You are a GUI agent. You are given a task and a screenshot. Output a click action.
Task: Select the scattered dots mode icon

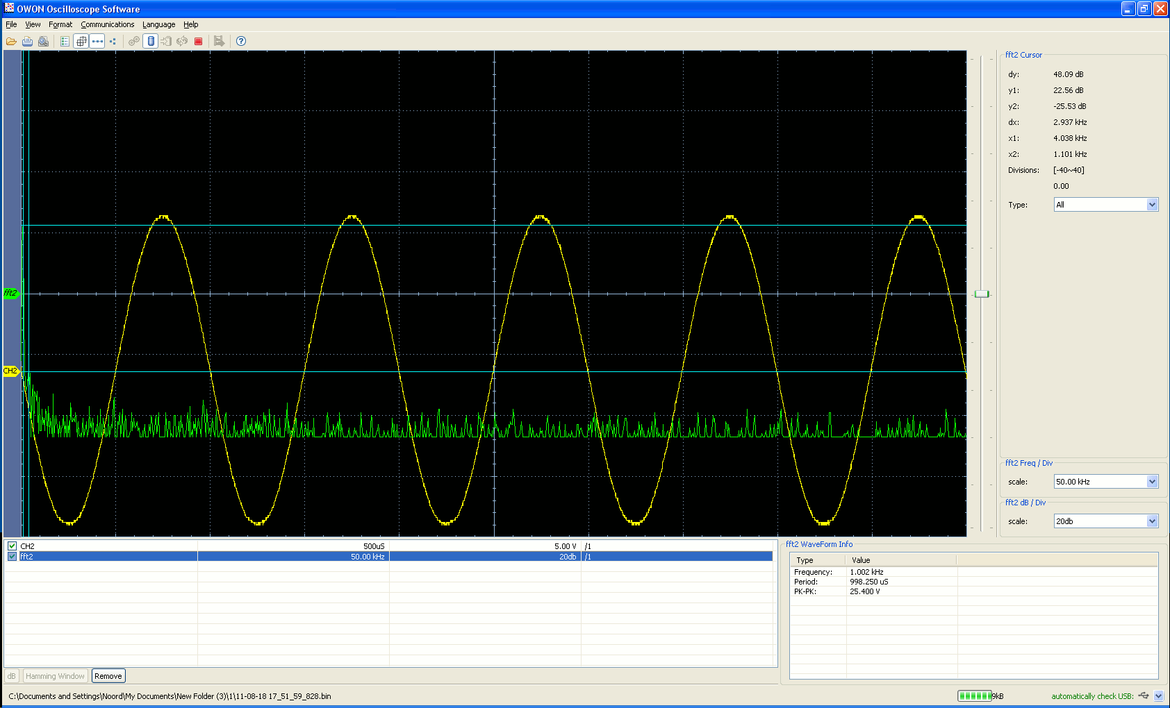[x=113, y=42]
